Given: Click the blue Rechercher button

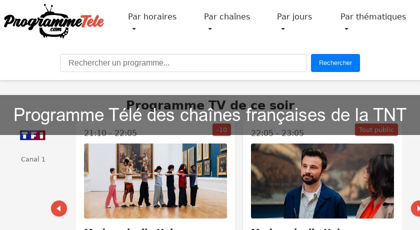Looking at the screenshot, I should 335,63.
